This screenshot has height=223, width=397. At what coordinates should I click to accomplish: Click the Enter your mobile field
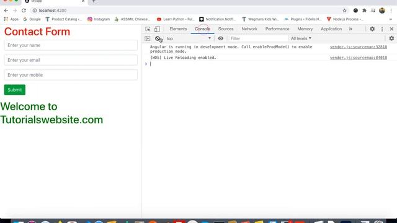tap(71, 75)
